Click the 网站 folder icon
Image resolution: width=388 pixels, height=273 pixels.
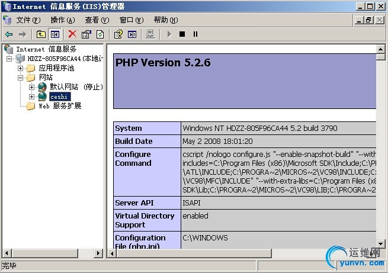pos(31,78)
